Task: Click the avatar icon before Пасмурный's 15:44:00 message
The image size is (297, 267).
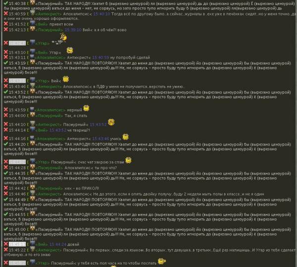Action: coord(33,115)
